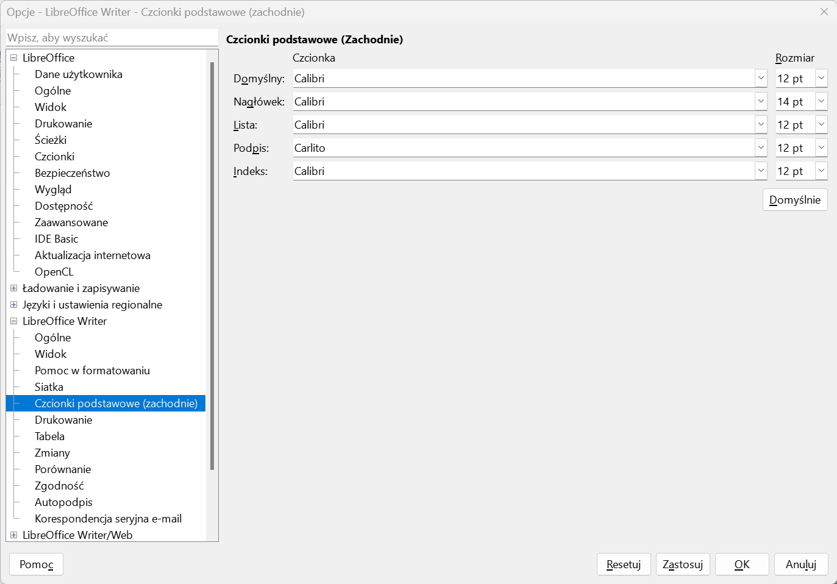The height and width of the screenshot is (584, 837).
Task: Click the Domyślnie button
Action: 795,200
